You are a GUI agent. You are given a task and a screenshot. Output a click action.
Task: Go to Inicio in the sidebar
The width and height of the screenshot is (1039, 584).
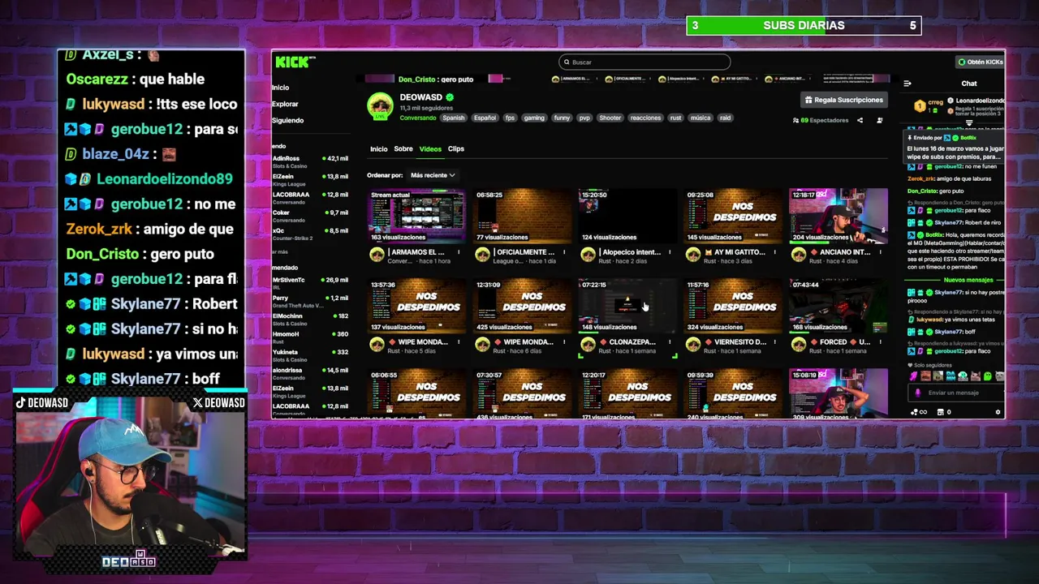(x=281, y=88)
